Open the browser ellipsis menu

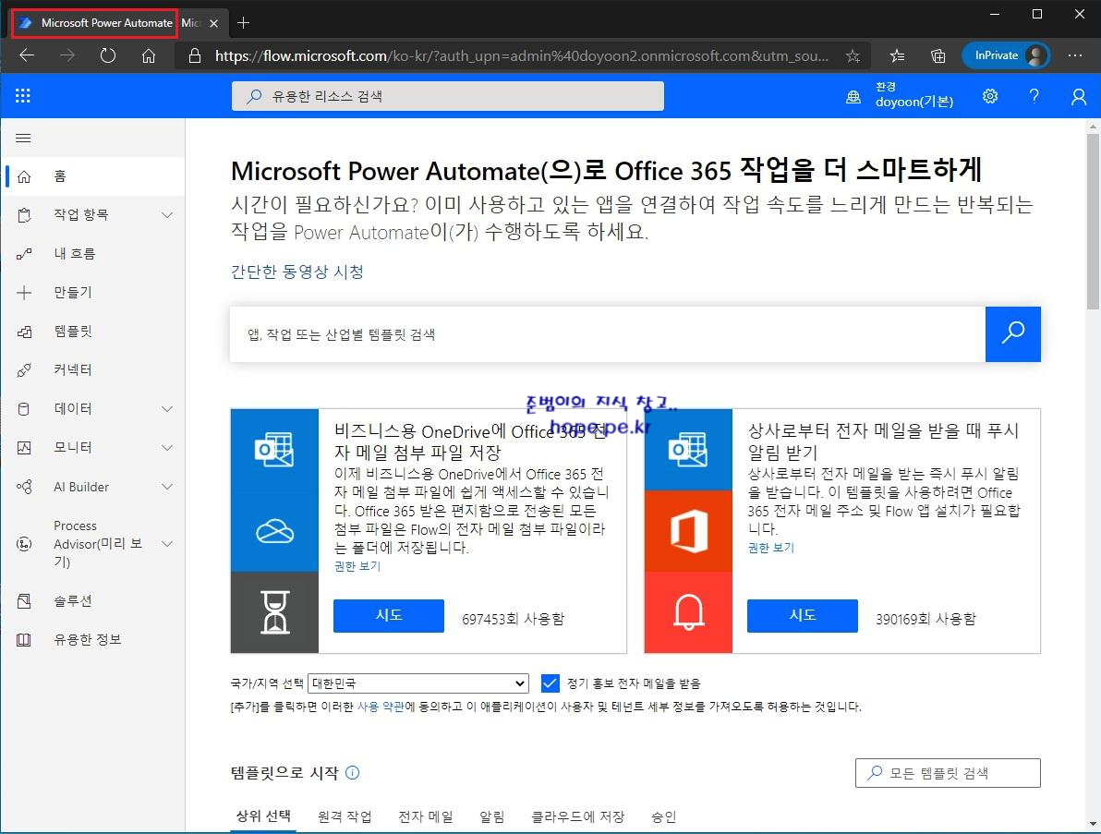[1075, 55]
